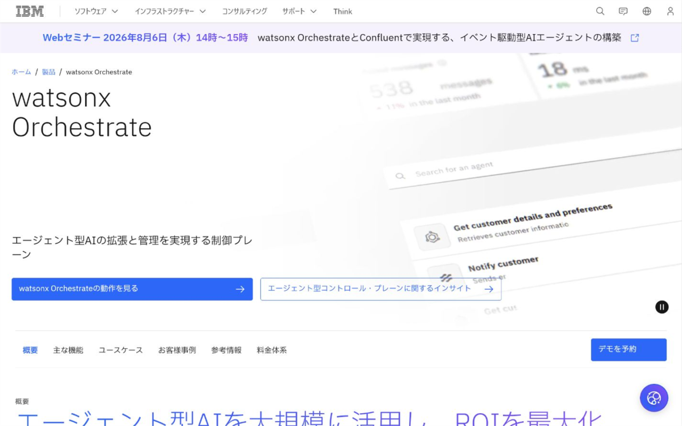682x426 pixels.
Task: Go to 製品 breadcrumb link
Action: pos(48,72)
